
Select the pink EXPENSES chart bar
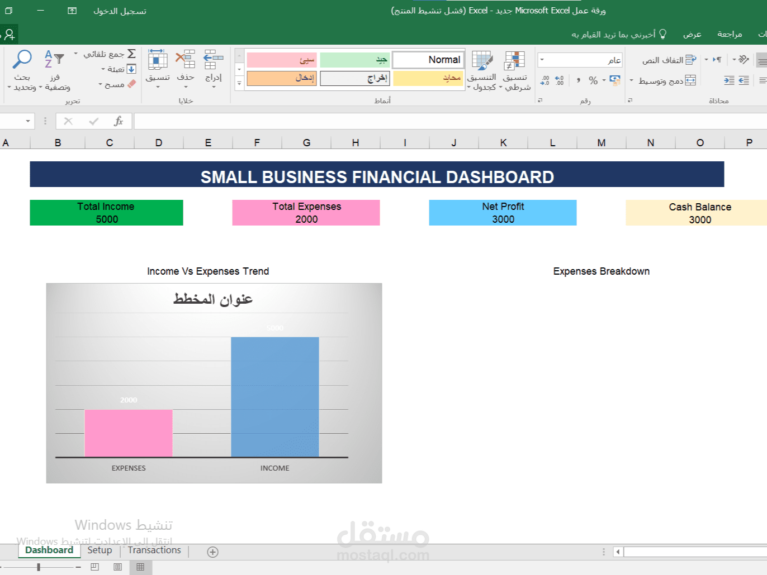click(x=129, y=433)
